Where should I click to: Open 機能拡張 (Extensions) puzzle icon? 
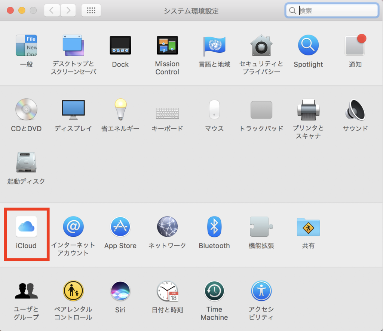coord(261,226)
